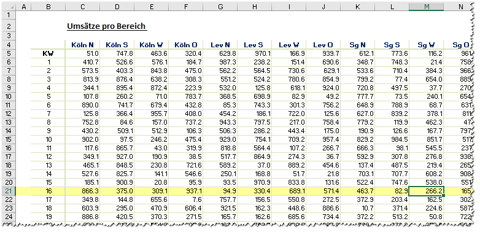The image size is (480, 232).
Task: Click cell with value 843.8
Action: pos(151,71)
